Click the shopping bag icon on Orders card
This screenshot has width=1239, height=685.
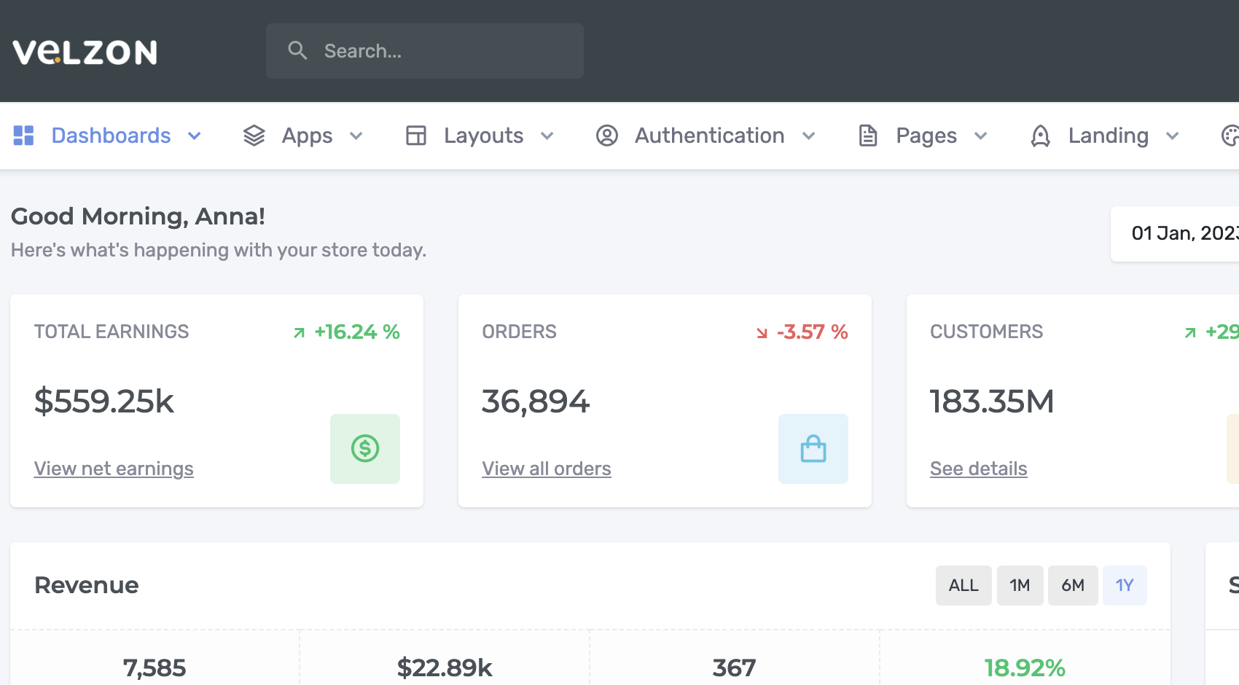[813, 449]
